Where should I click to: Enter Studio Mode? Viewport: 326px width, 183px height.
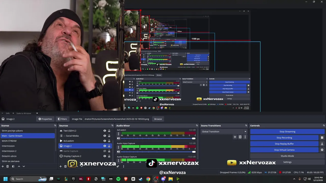pos(287,156)
